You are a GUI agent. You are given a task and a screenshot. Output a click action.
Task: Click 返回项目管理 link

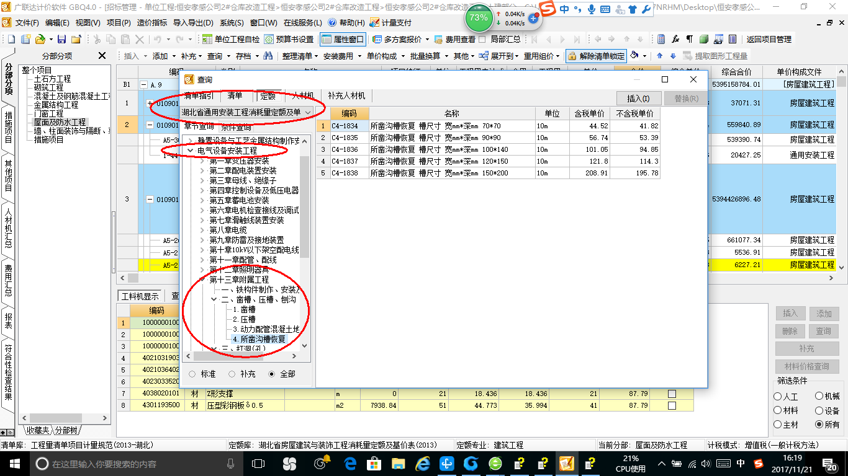[769, 39]
